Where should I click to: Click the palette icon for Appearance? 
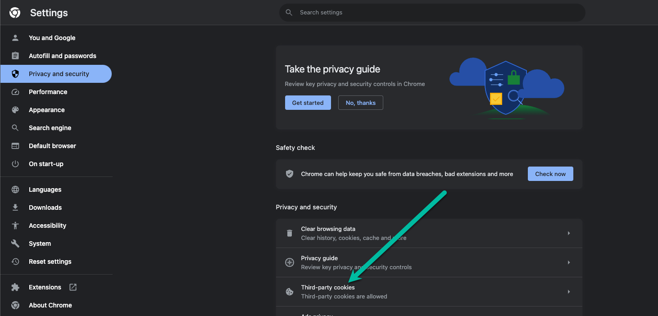(15, 110)
